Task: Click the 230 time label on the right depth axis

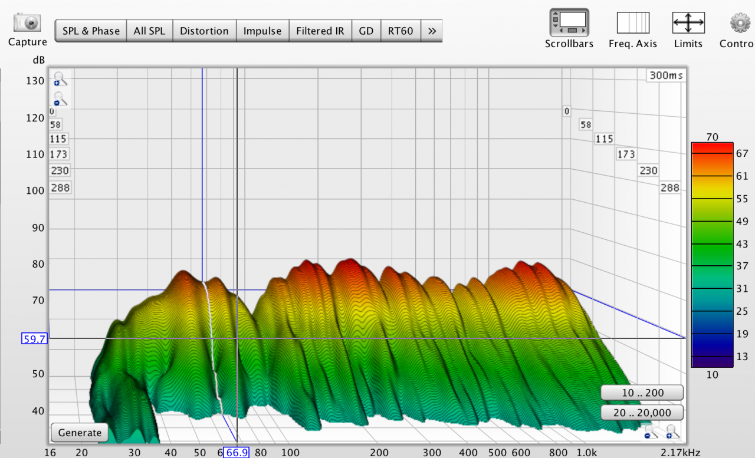Action: (648, 170)
